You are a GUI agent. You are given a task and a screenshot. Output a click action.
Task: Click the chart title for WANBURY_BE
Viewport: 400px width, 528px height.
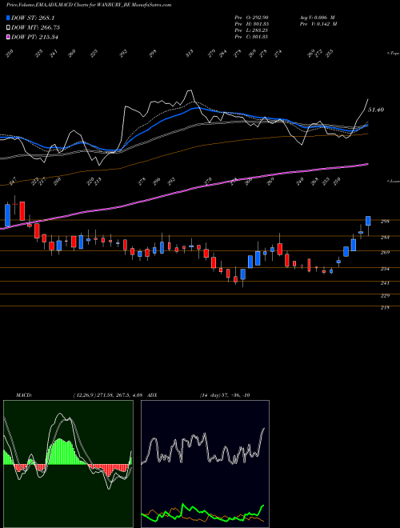89,5
